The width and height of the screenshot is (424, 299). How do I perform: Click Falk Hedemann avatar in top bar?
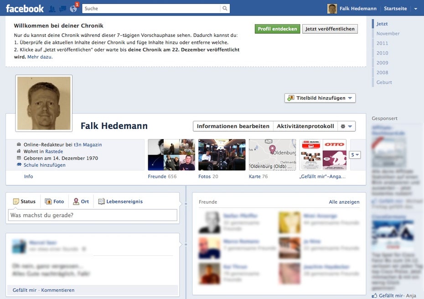(x=332, y=9)
